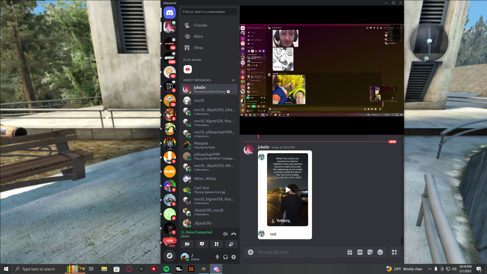Toggle microphone mute
The height and width of the screenshot is (274, 487).
(x=217, y=257)
